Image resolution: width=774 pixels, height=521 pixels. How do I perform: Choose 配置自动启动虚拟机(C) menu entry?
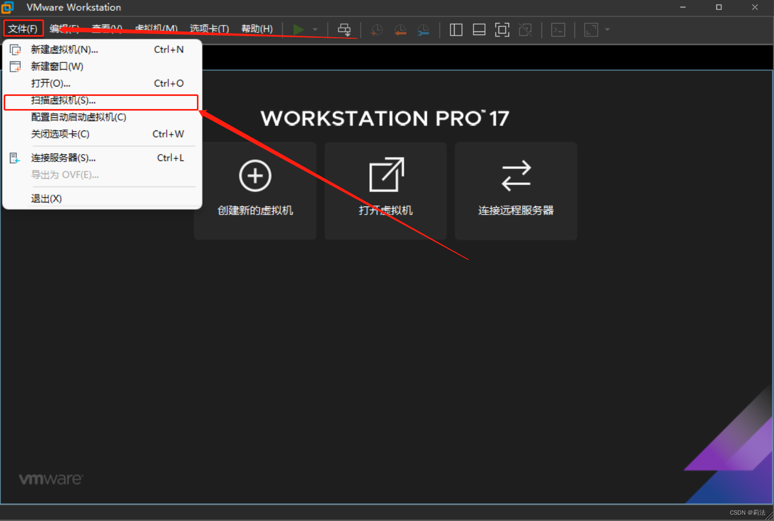(102, 117)
